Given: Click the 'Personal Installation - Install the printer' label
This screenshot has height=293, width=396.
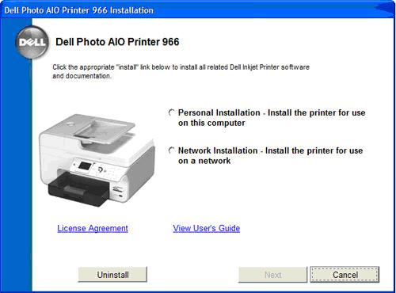Looking at the screenshot, I should click(x=272, y=118).
